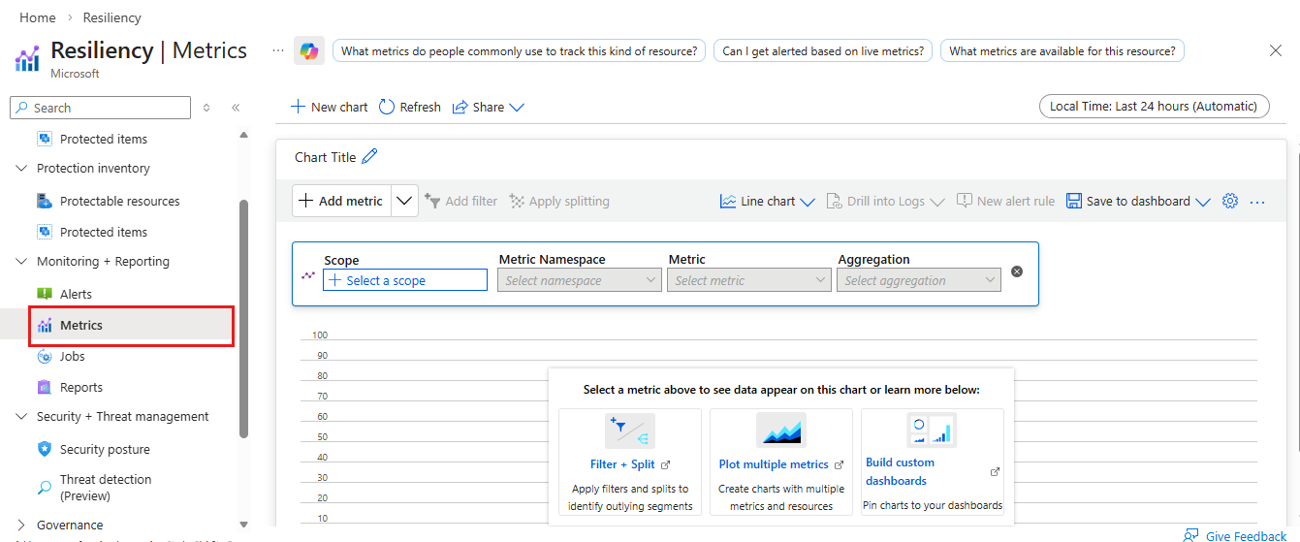The width and height of the screenshot is (1300, 542).
Task: Collapse the Monitoring + Reporting section
Action: (x=23, y=261)
